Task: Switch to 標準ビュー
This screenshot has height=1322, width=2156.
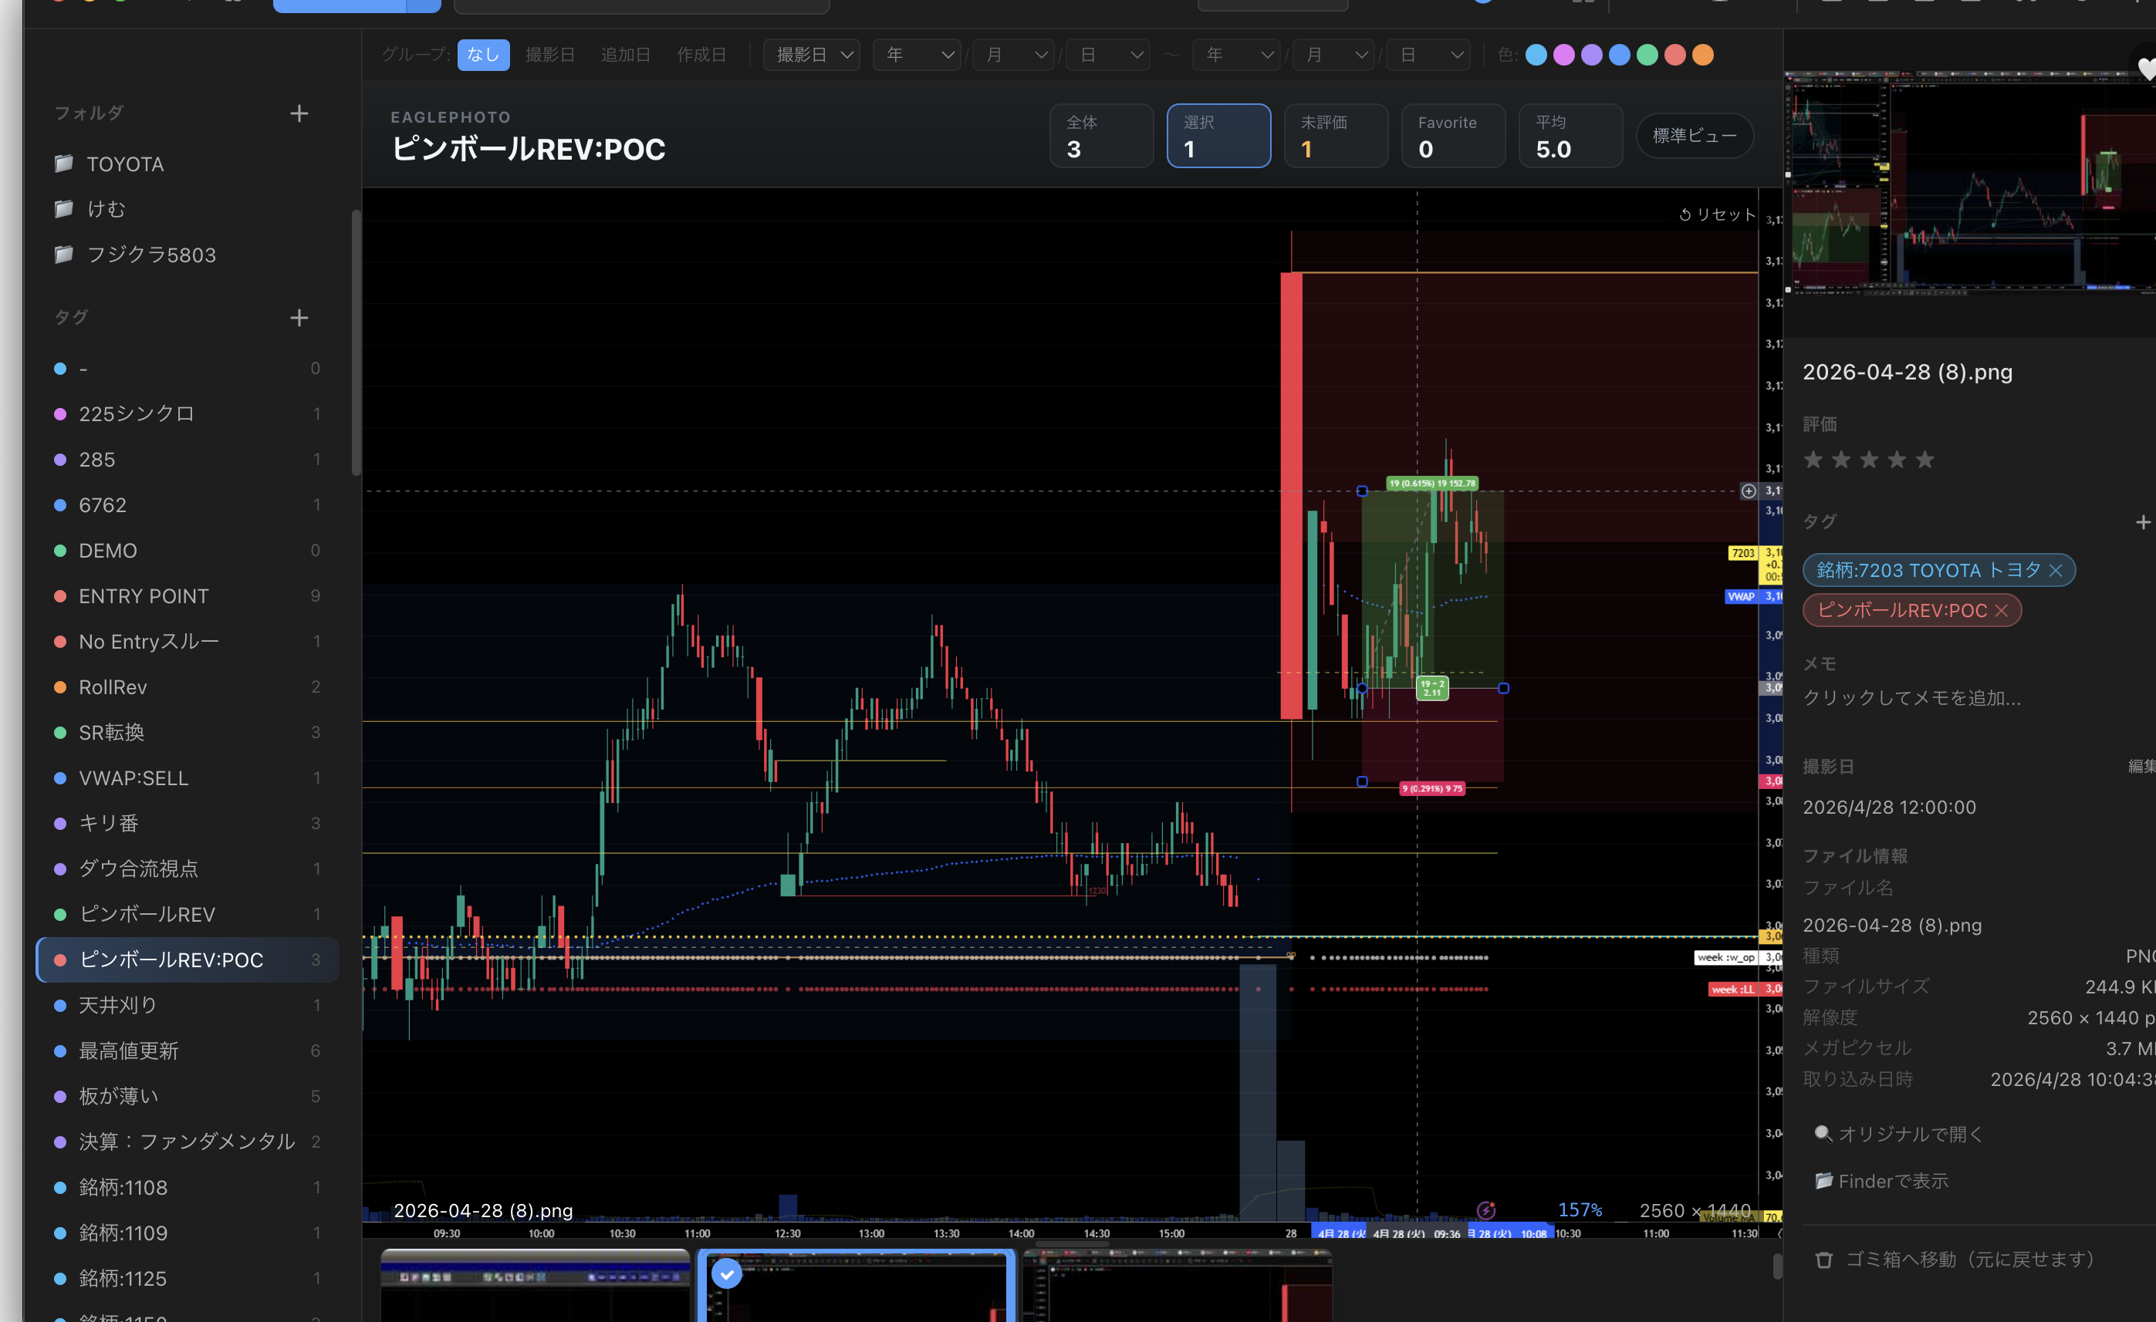Action: pos(1694,137)
